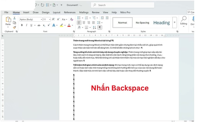Click the Paste clipboard icon
The image size is (200, 122).
click(x=8, y=20)
